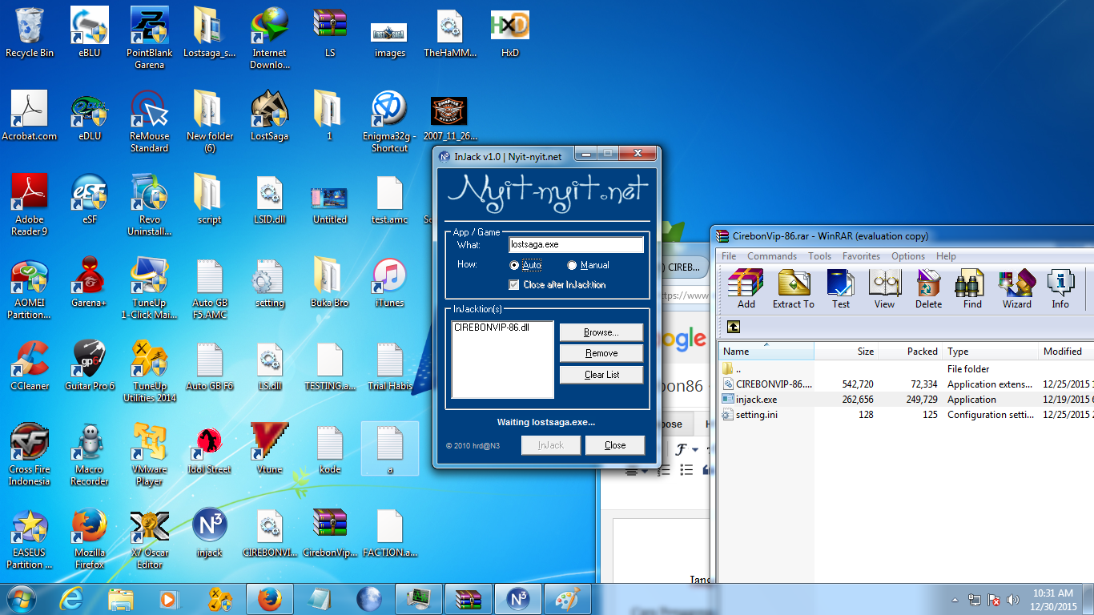Click the Clear List button in InJack

point(601,375)
